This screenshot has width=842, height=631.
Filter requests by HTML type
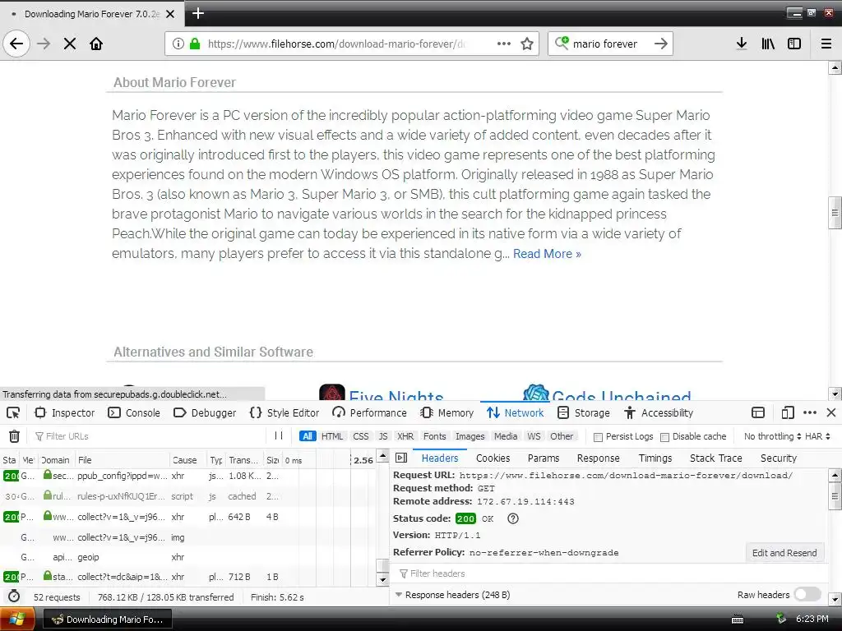[x=332, y=436]
